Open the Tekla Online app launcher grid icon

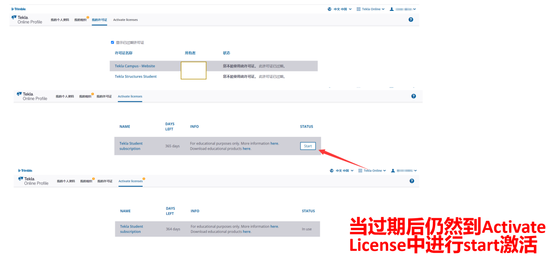358,9
